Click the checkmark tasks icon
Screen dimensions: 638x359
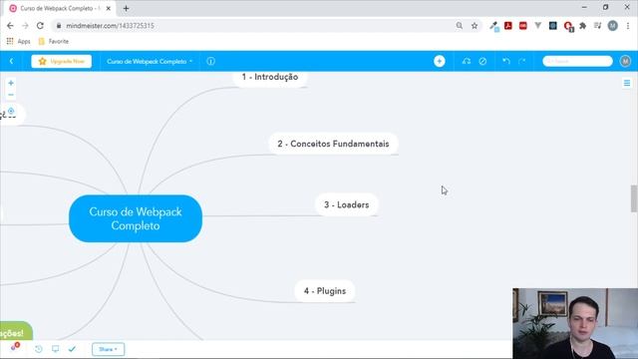(x=72, y=349)
